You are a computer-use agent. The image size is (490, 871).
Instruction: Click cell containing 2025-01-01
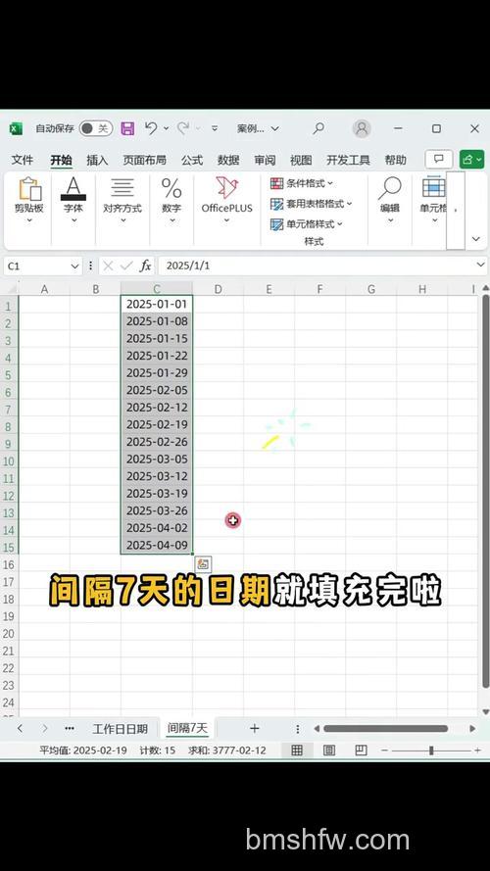point(157,305)
